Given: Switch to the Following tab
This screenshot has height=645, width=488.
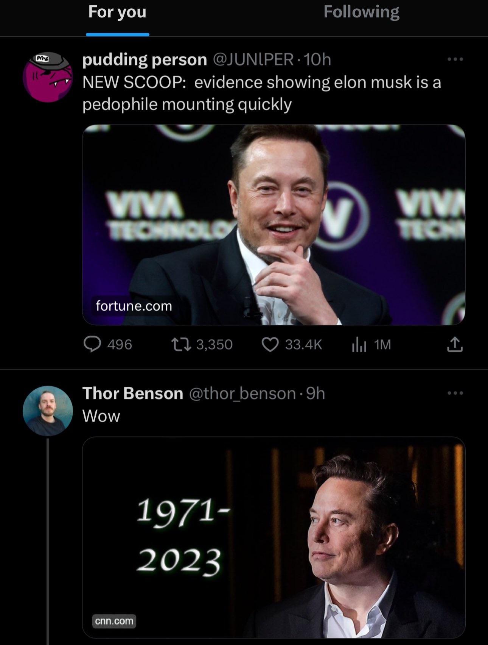Looking at the screenshot, I should 361,12.
